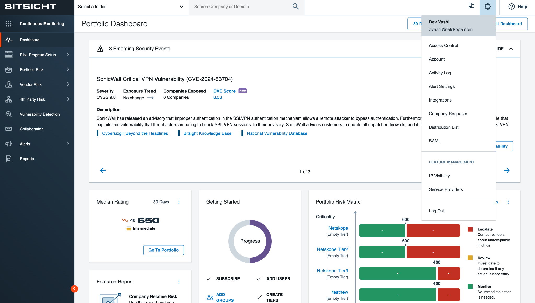Click the Company Relative Risk report thumbnail
Image resolution: width=535 pixels, height=303 pixels.
point(110,298)
